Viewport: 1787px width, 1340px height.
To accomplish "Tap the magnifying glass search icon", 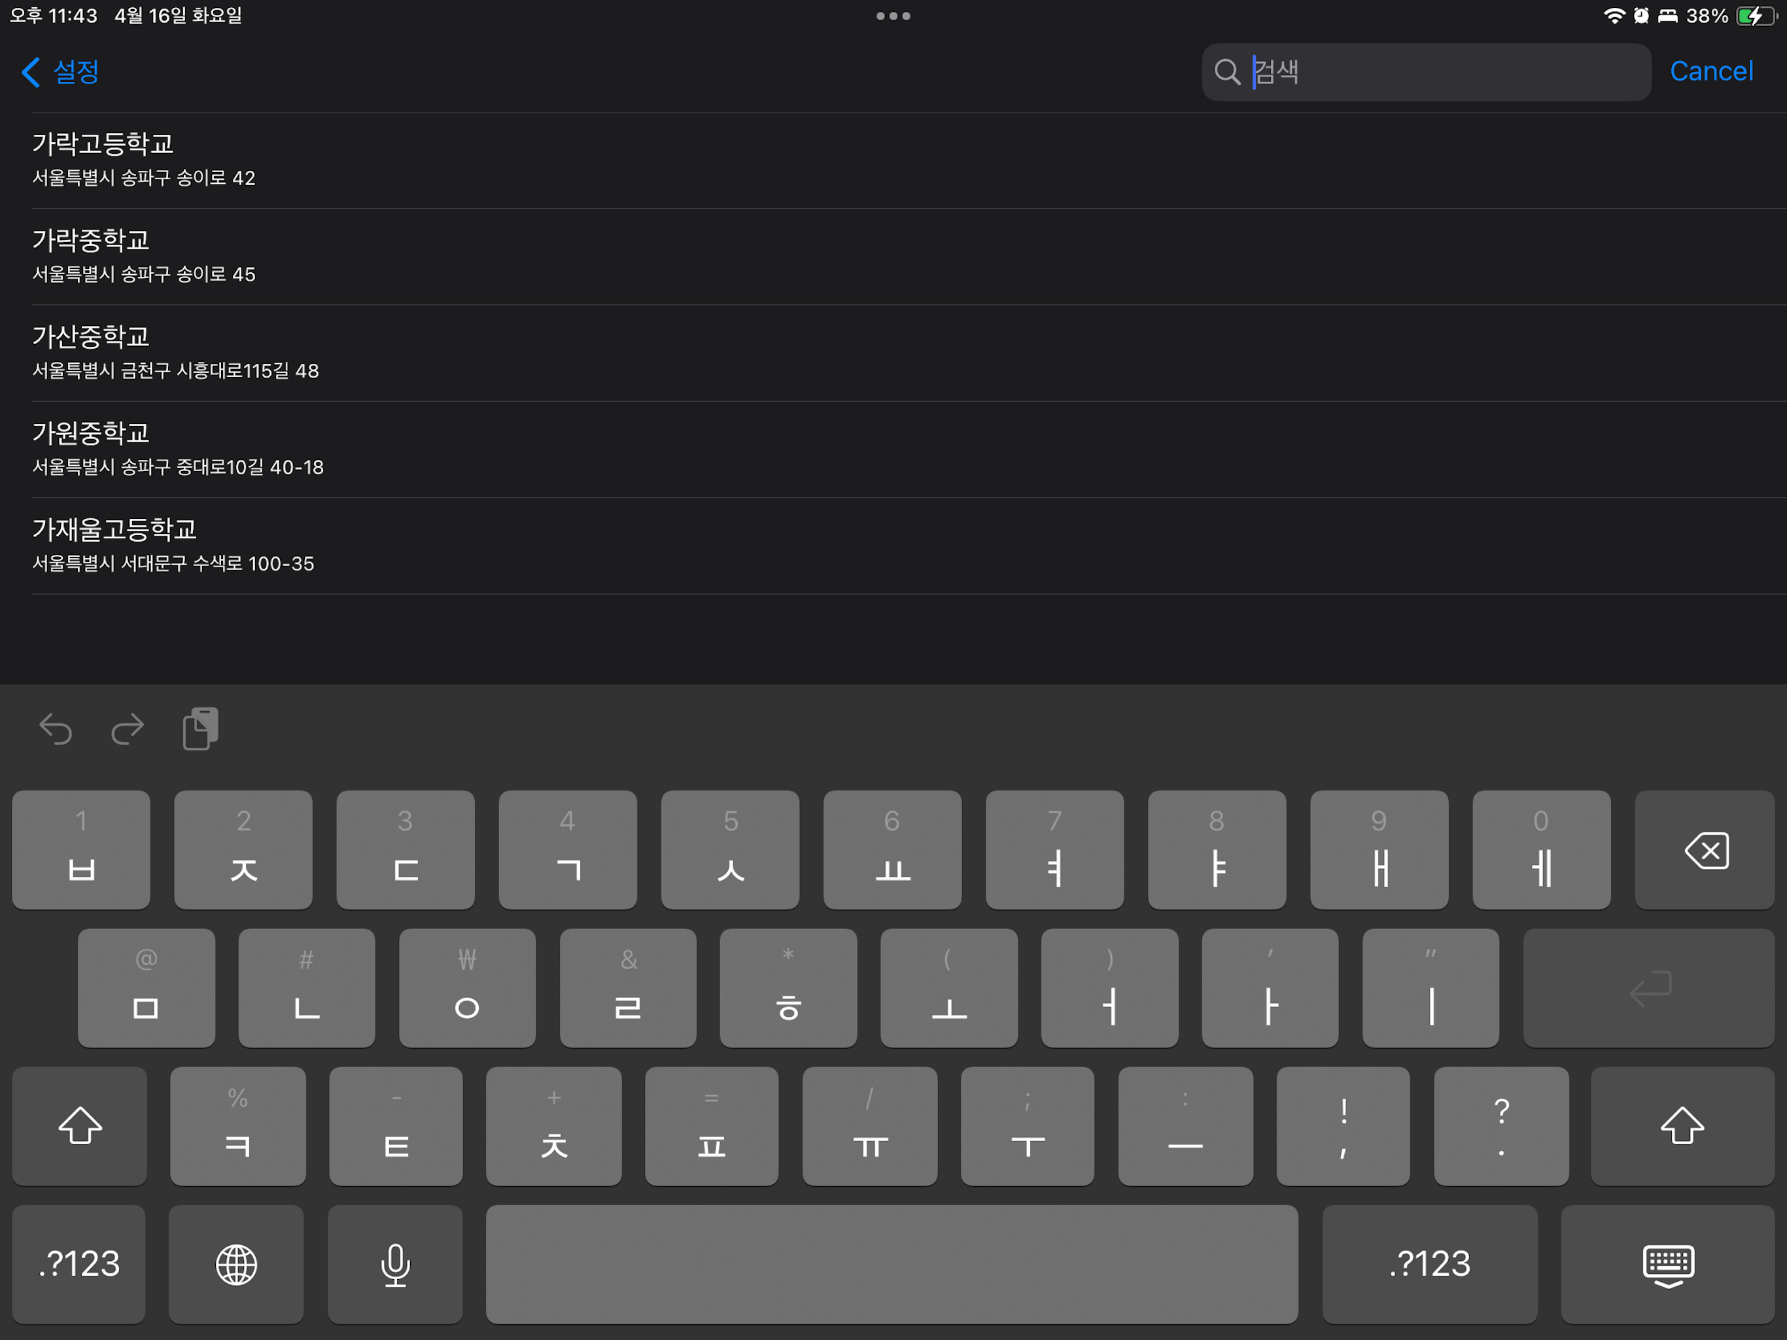I will pos(1226,72).
